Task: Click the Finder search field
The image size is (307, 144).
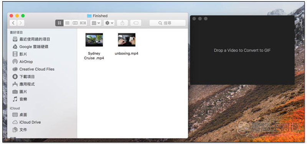Action: 167,23
